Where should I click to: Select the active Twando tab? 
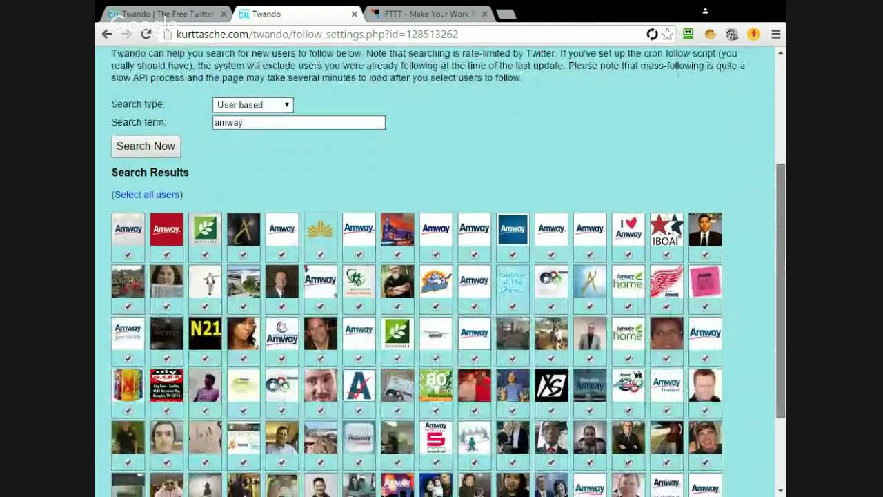(x=298, y=14)
